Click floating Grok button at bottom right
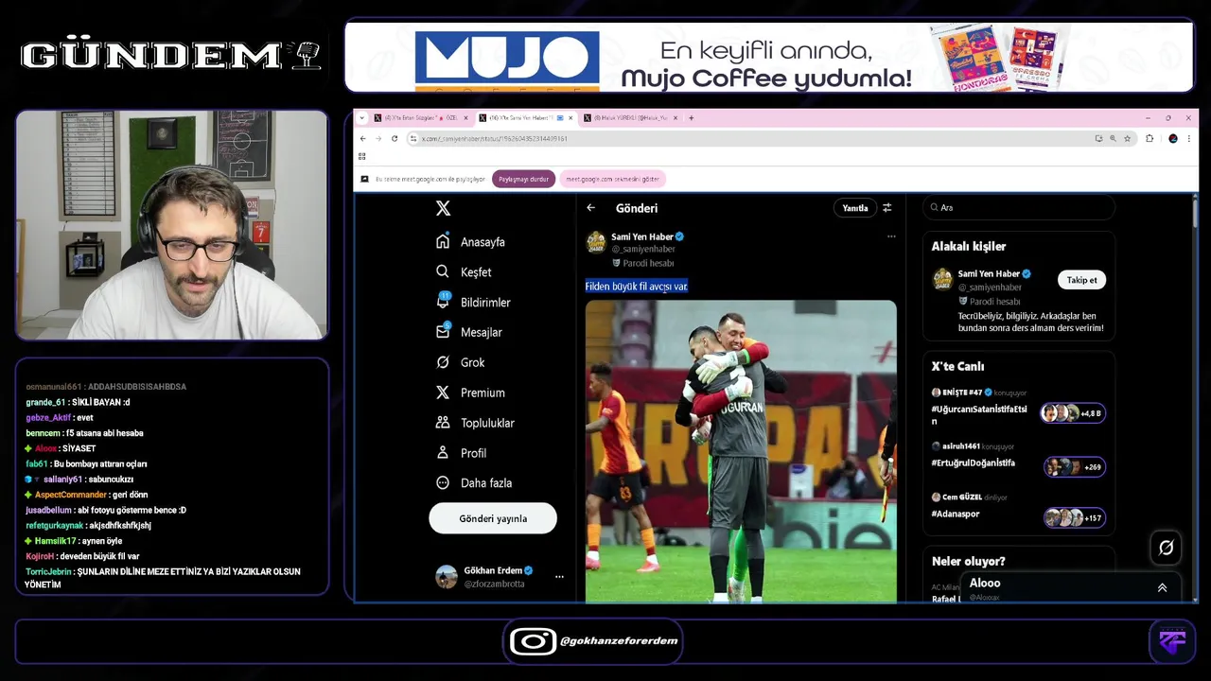Viewport: 1211px width, 681px height. pyautogui.click(x=1167, y=548)
